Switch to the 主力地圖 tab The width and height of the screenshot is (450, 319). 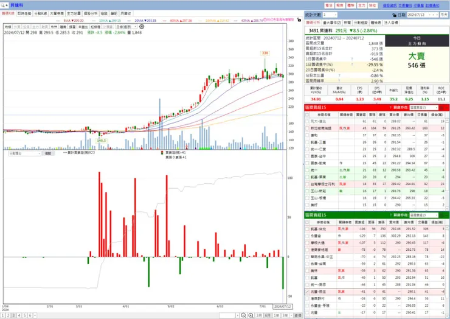pyautogui.click(x=74, y=13)
